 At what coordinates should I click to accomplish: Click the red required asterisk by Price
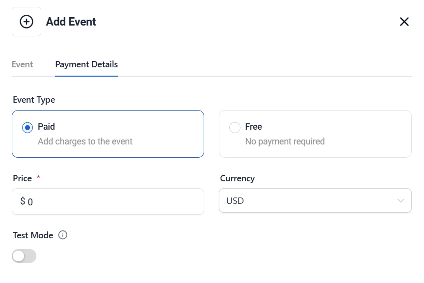[38, 177]
